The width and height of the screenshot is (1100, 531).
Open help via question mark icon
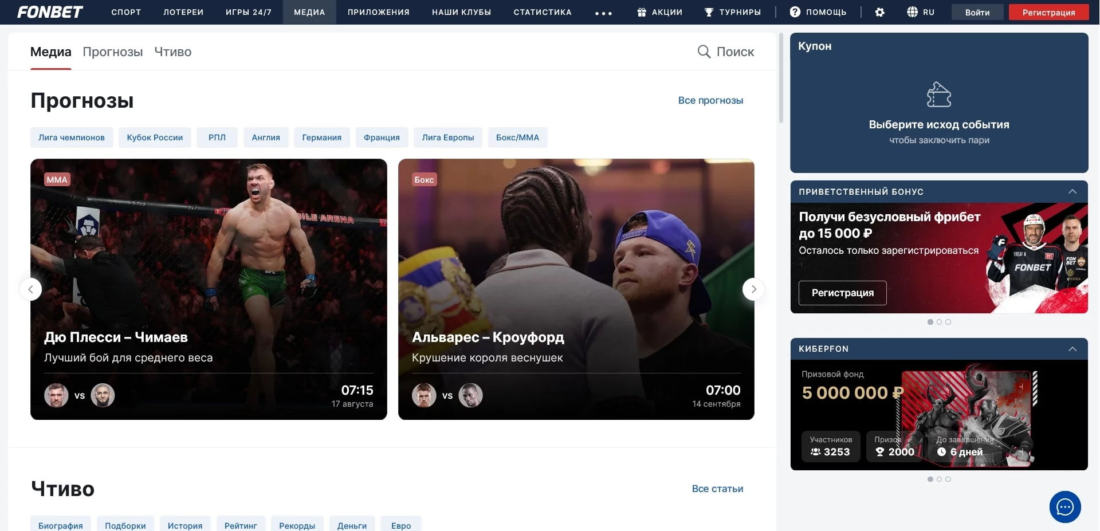pos(795,12)
